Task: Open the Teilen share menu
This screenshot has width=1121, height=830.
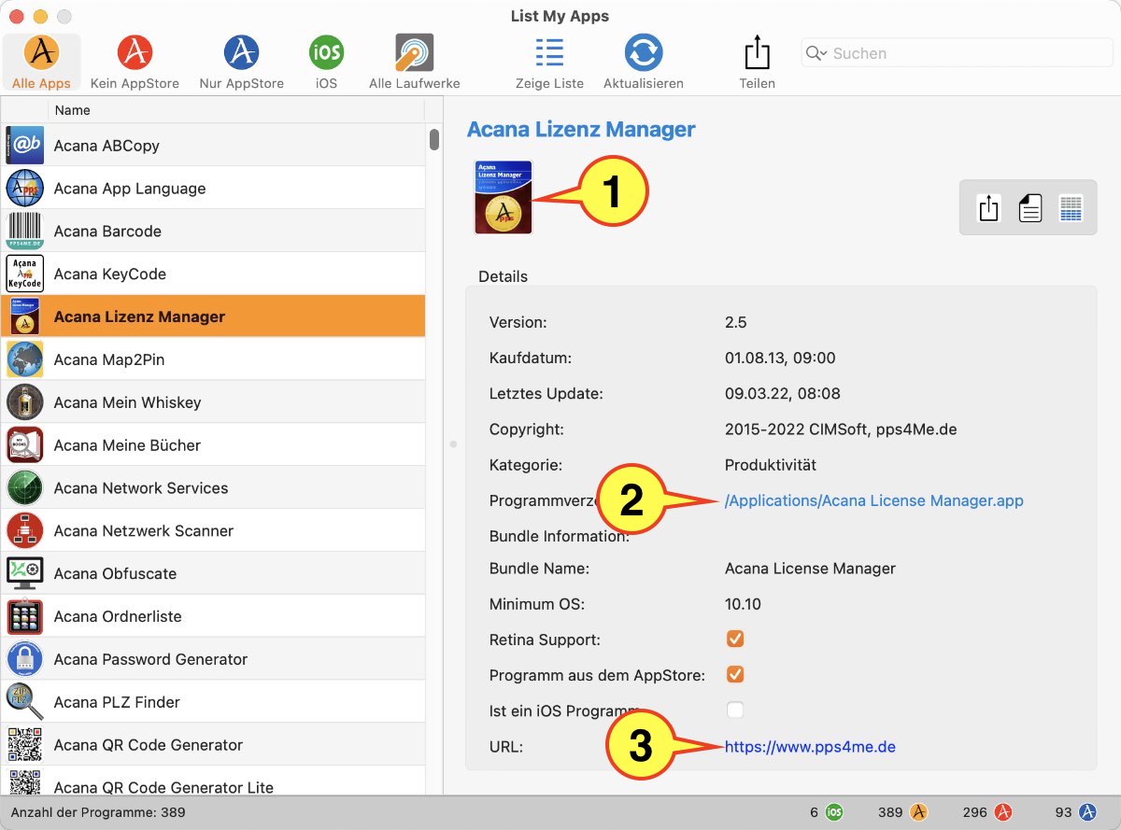Action: click(x=757, y=63)
